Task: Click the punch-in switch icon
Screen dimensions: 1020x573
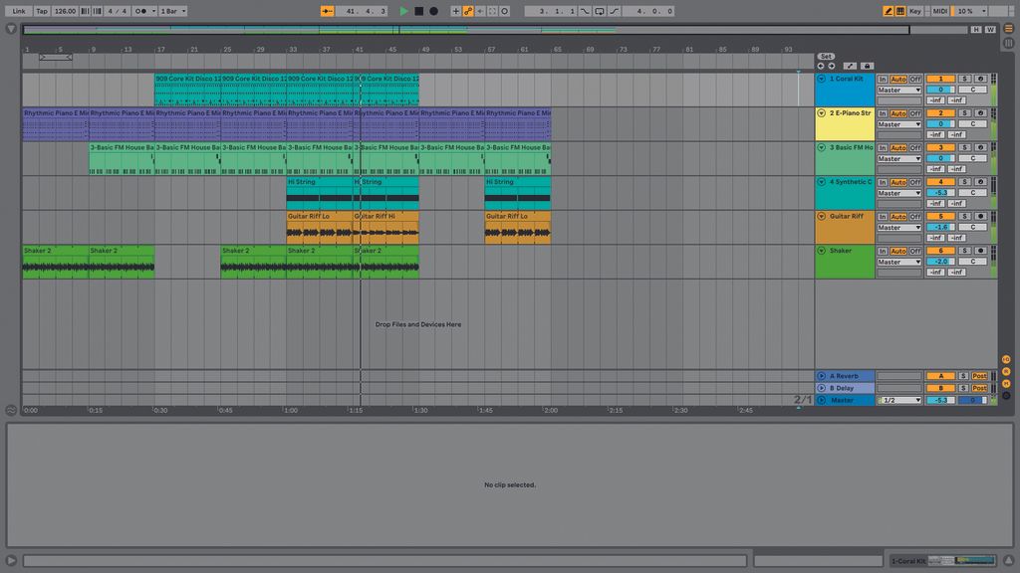Action: click(x=584, y=11)
